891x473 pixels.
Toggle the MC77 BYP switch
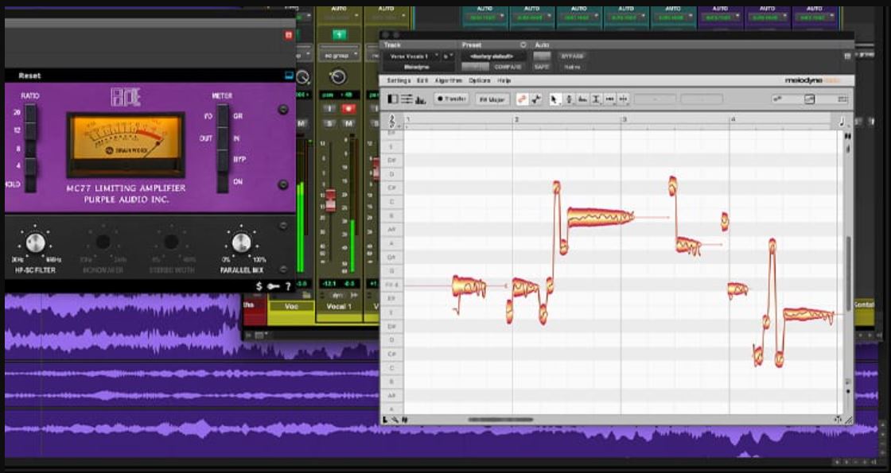coord(224,160)
